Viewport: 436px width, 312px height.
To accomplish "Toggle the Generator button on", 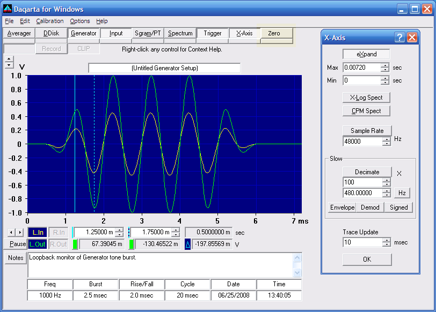I will 84,33.
